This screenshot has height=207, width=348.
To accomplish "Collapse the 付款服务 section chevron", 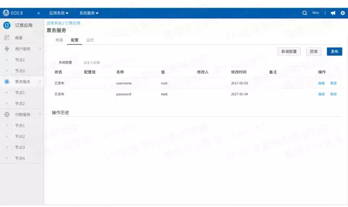I will [40, 114].
